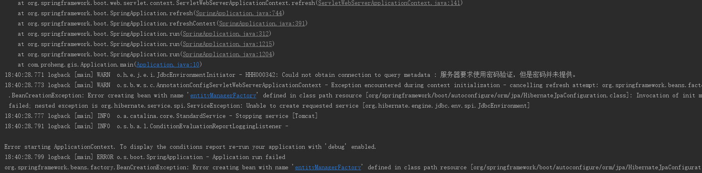Open ServletWebServerApplicationContext.java:141 stack trace link

pyautogui.click(x=389, y=3)
